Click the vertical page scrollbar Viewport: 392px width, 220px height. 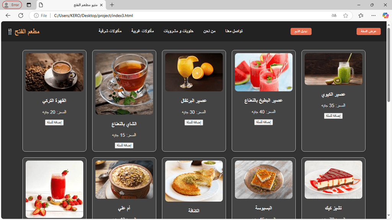pyautogui.click(x=389, y=120)
